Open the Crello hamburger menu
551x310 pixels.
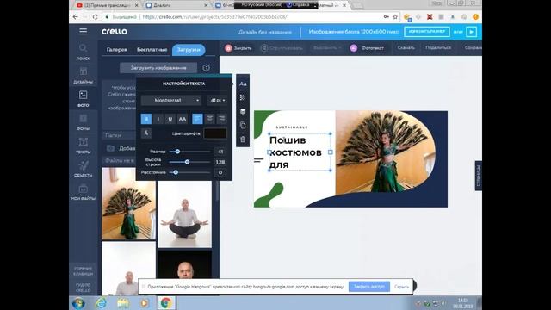coord(83,32)
